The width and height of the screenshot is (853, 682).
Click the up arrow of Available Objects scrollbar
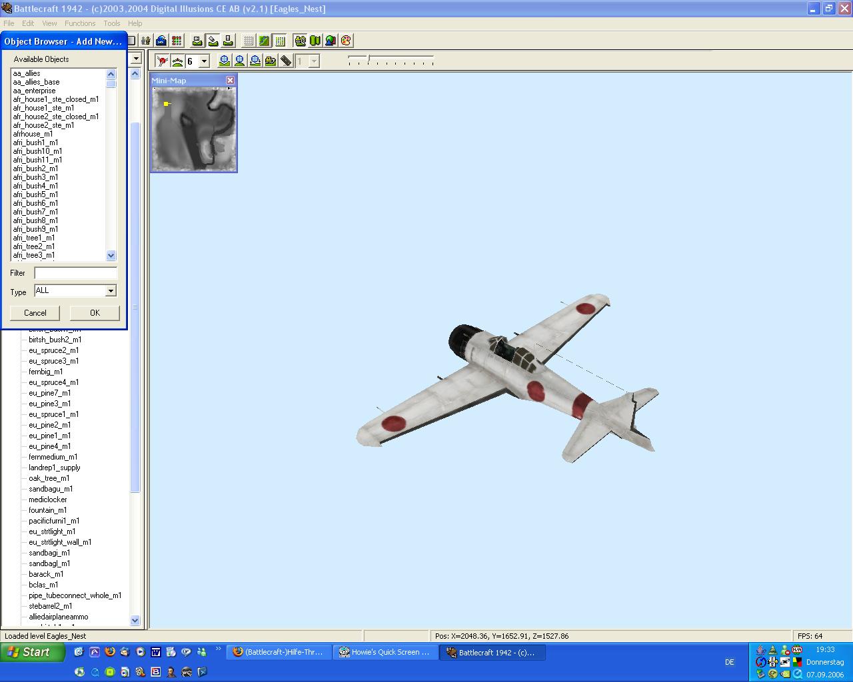[111, 73]
